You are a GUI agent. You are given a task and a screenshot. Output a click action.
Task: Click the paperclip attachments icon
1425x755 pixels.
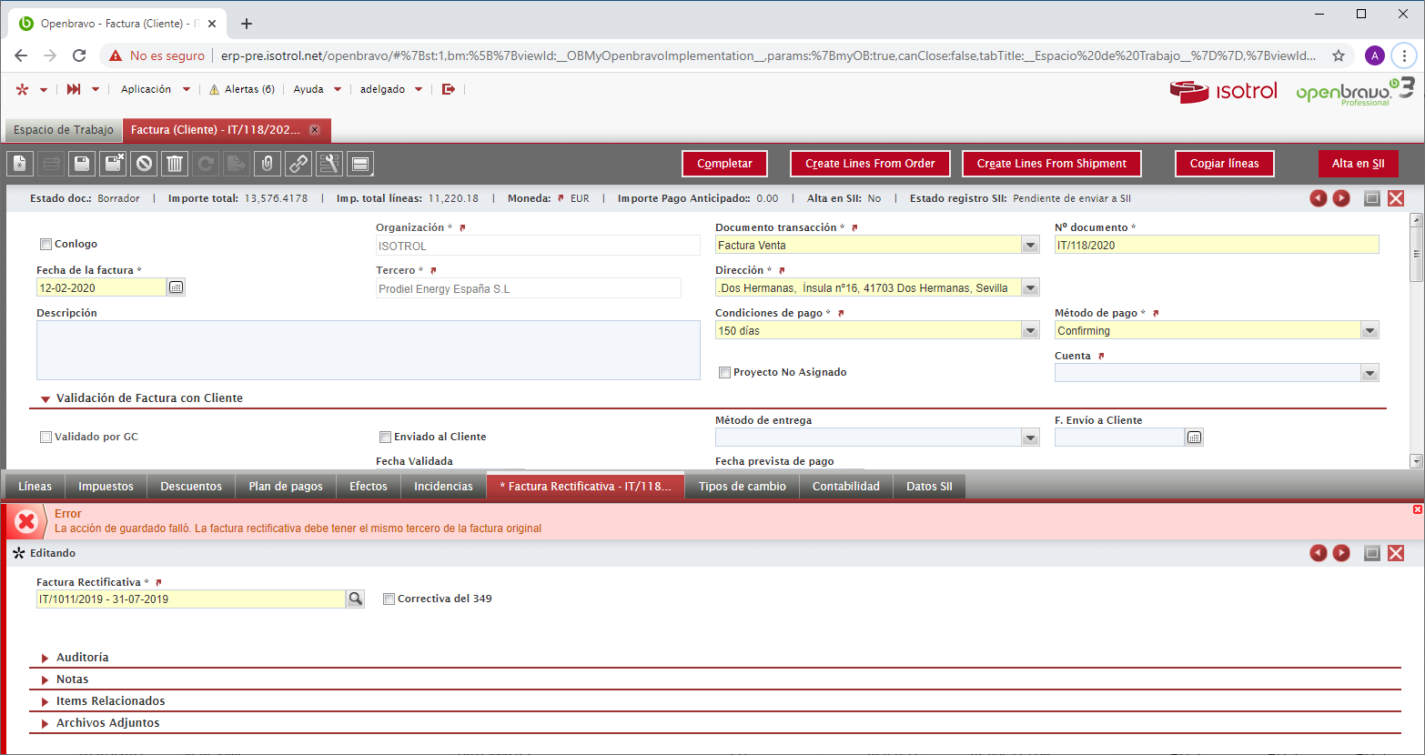[268, 164]
